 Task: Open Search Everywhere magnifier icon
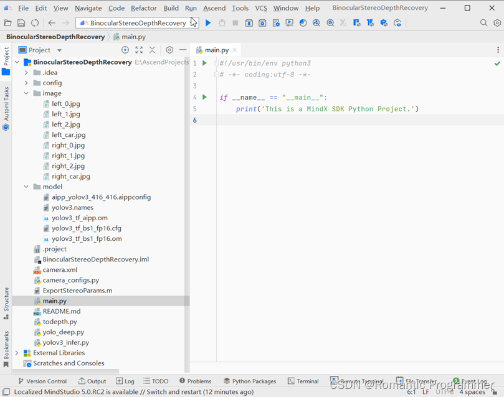(x=483, y=23)
